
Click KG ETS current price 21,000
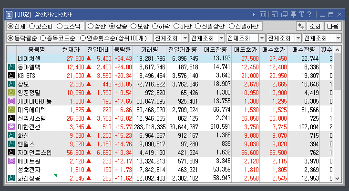click(x=75, y=76)
